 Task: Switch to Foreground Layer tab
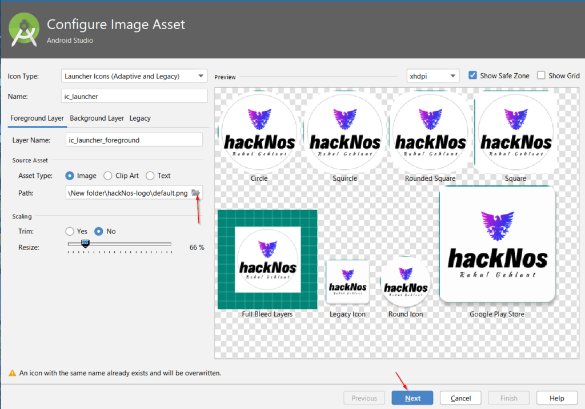(37, 118)
